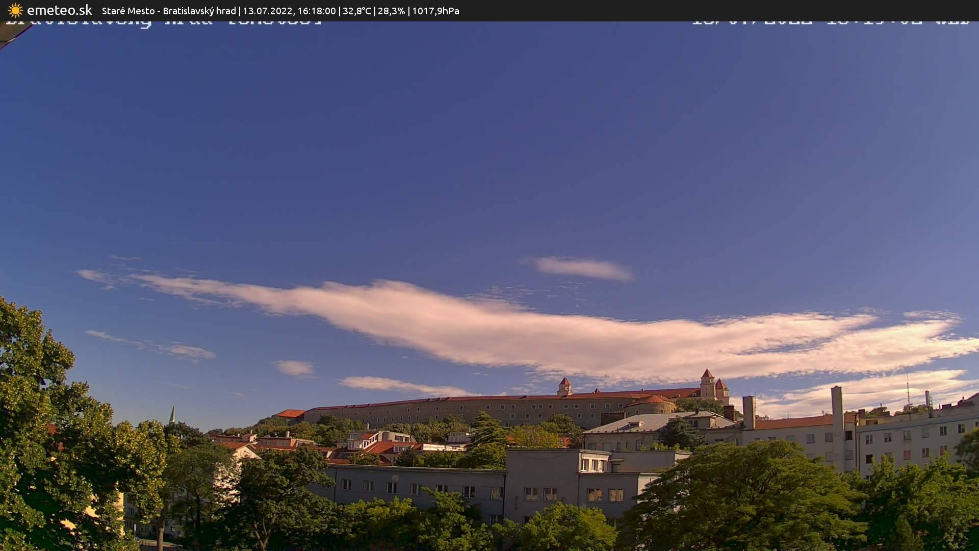Click the temperature value as a slider
This screenshot has height=551, width=979.
[358, 10]
